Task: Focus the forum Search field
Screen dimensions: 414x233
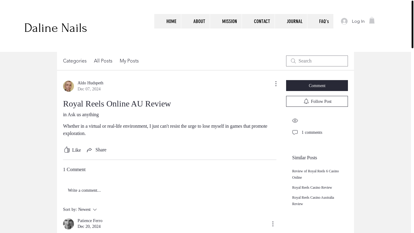Action: point(317,61)
